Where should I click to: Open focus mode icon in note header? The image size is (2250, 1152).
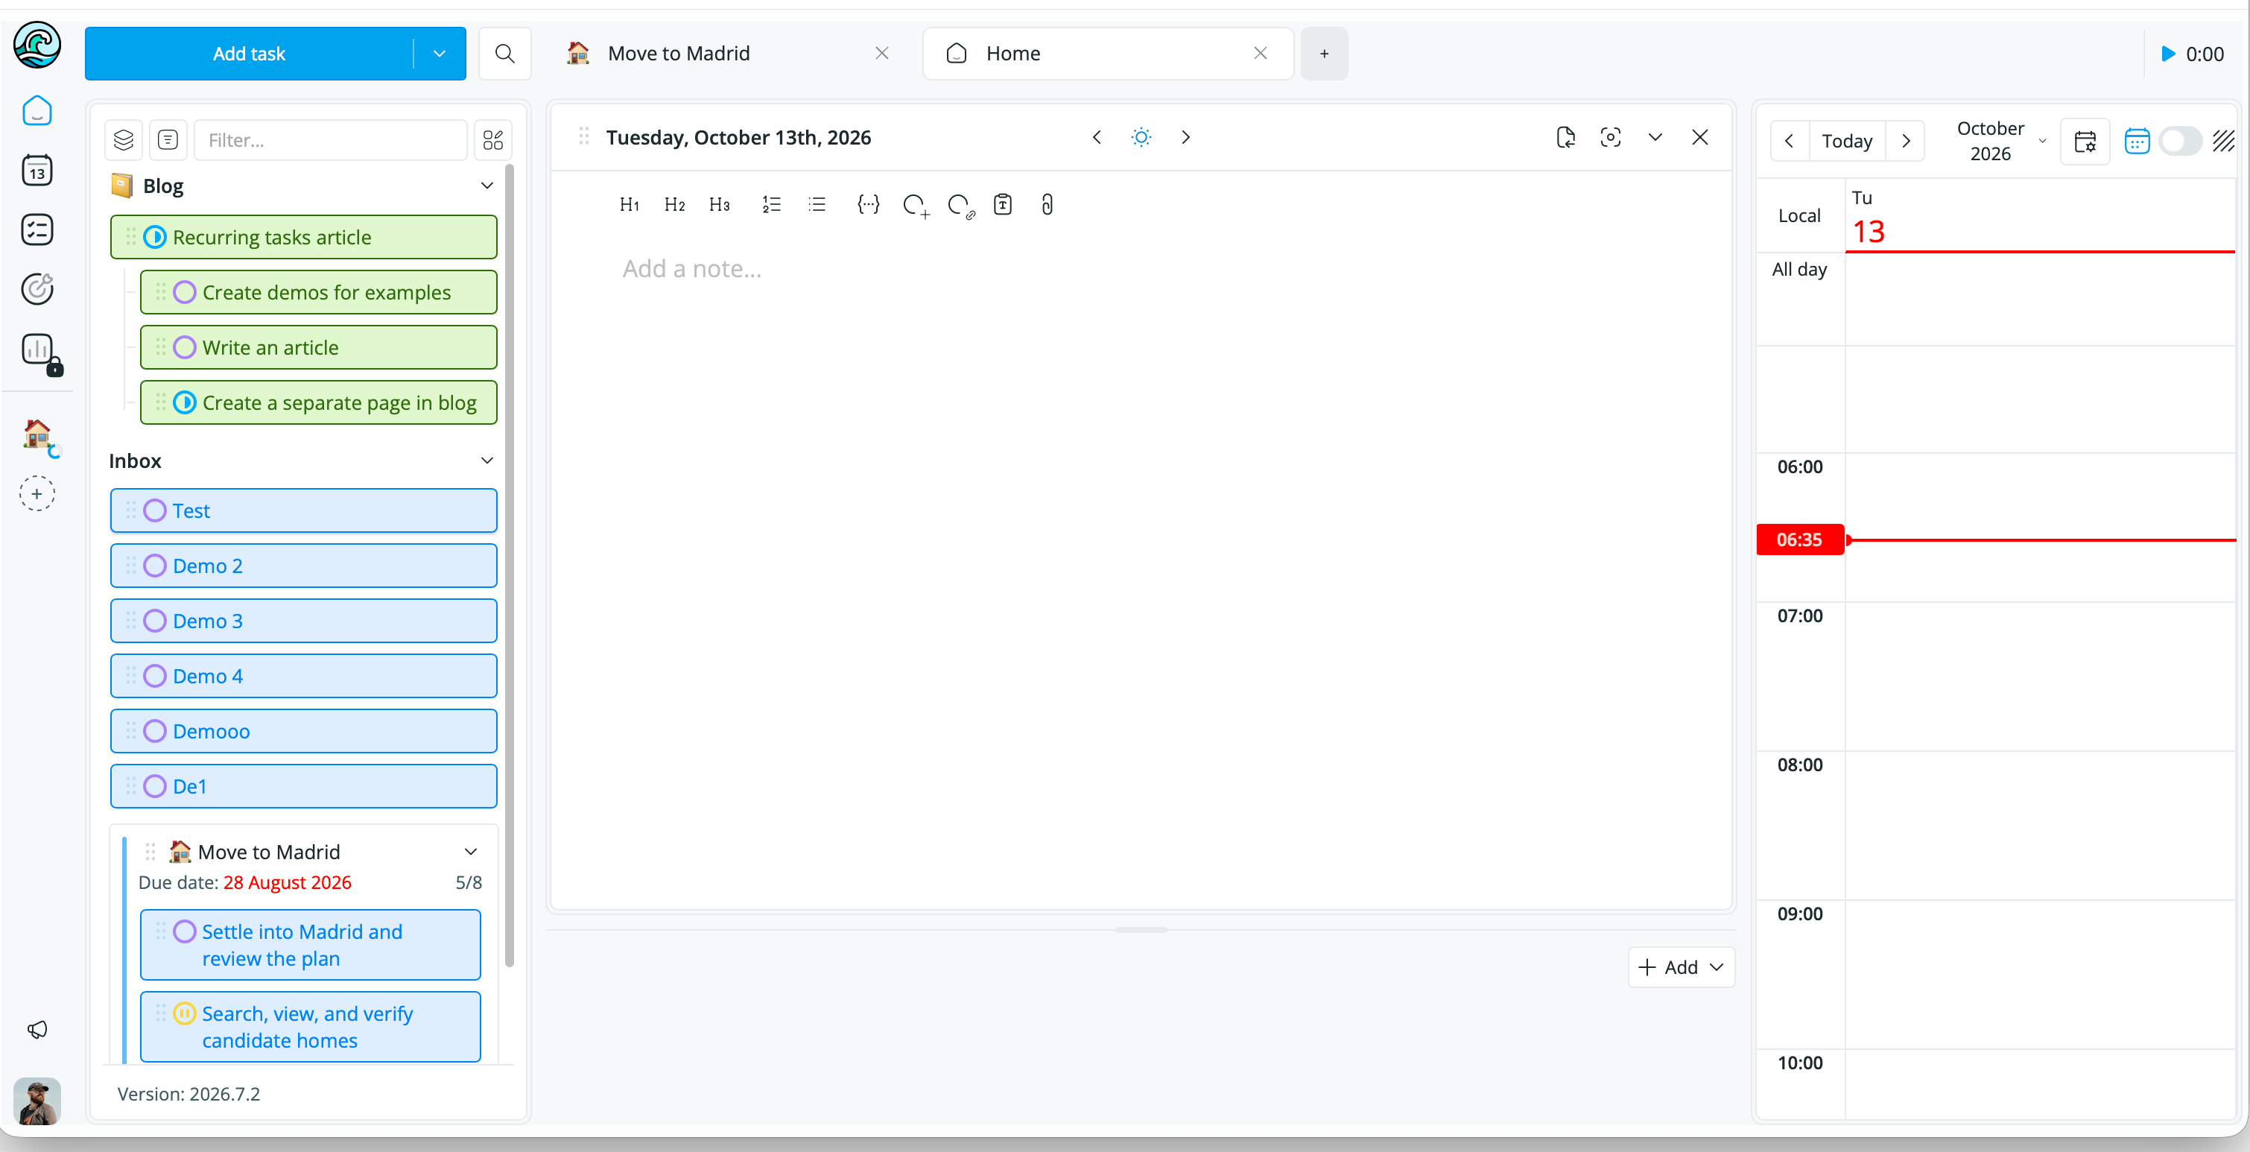tap(1610, 137)
